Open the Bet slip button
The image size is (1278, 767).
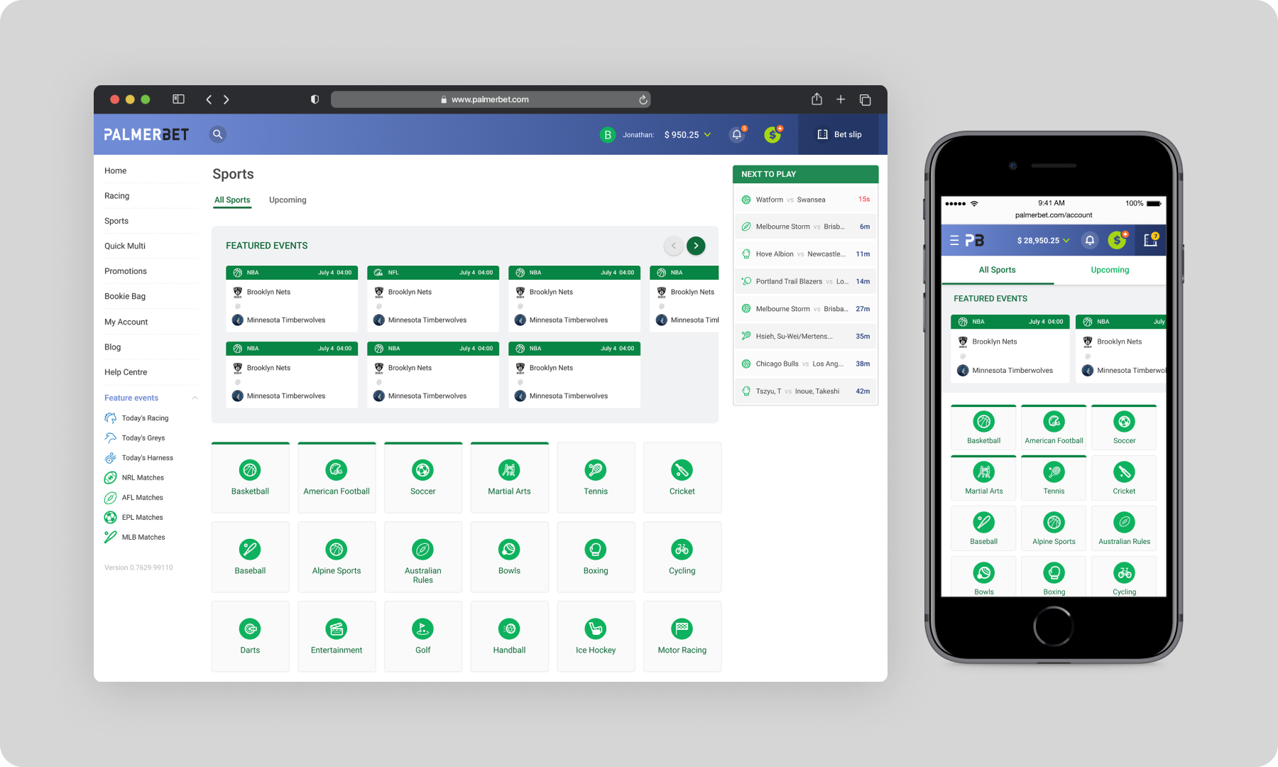pos(839,134)
